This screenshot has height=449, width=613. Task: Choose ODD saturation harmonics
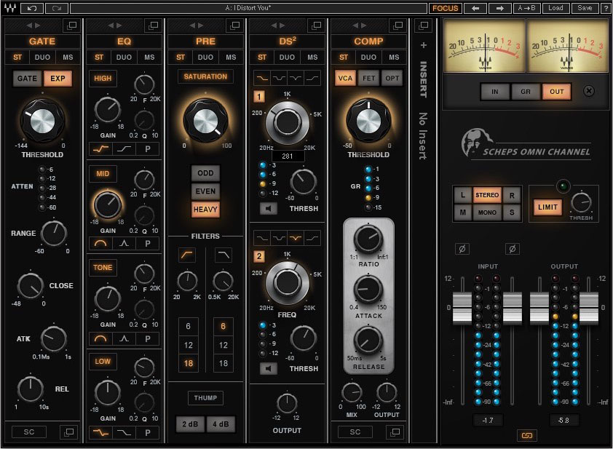point(205,173)
